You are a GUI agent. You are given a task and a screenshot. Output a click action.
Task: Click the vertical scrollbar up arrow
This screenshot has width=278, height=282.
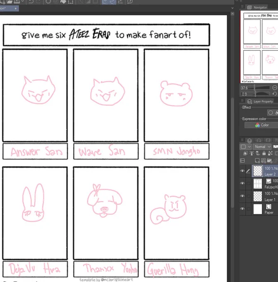(x=232, y=14)
